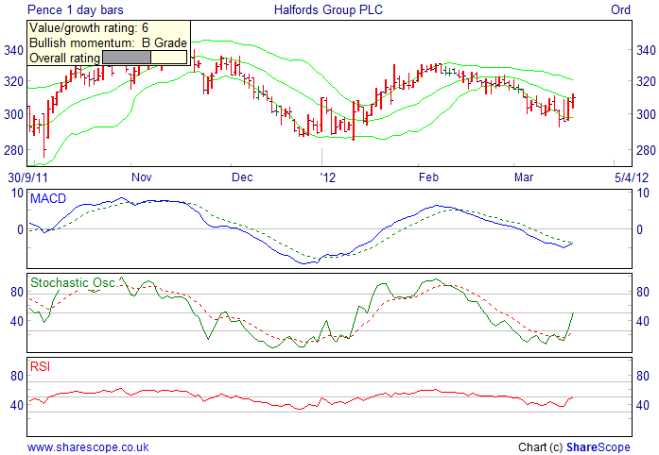The image size is (659, 455).
Task: Click the 5/4/12 end date label
Action: pyautogui.click(x=632, y=177)
